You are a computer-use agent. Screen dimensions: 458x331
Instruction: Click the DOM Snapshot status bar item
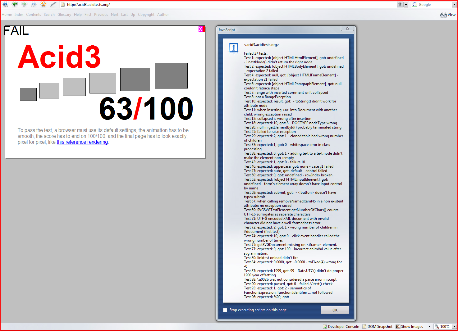(x=378, y=326)
